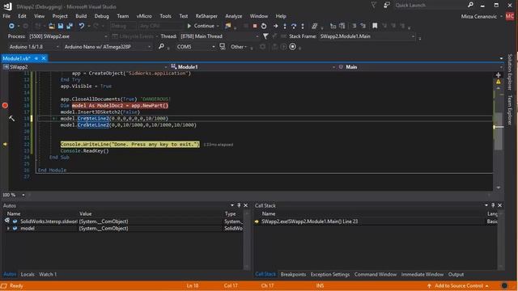Open the Stack Frame dropdown
This screenshot has width=518, height=291.
coord(413,36)
